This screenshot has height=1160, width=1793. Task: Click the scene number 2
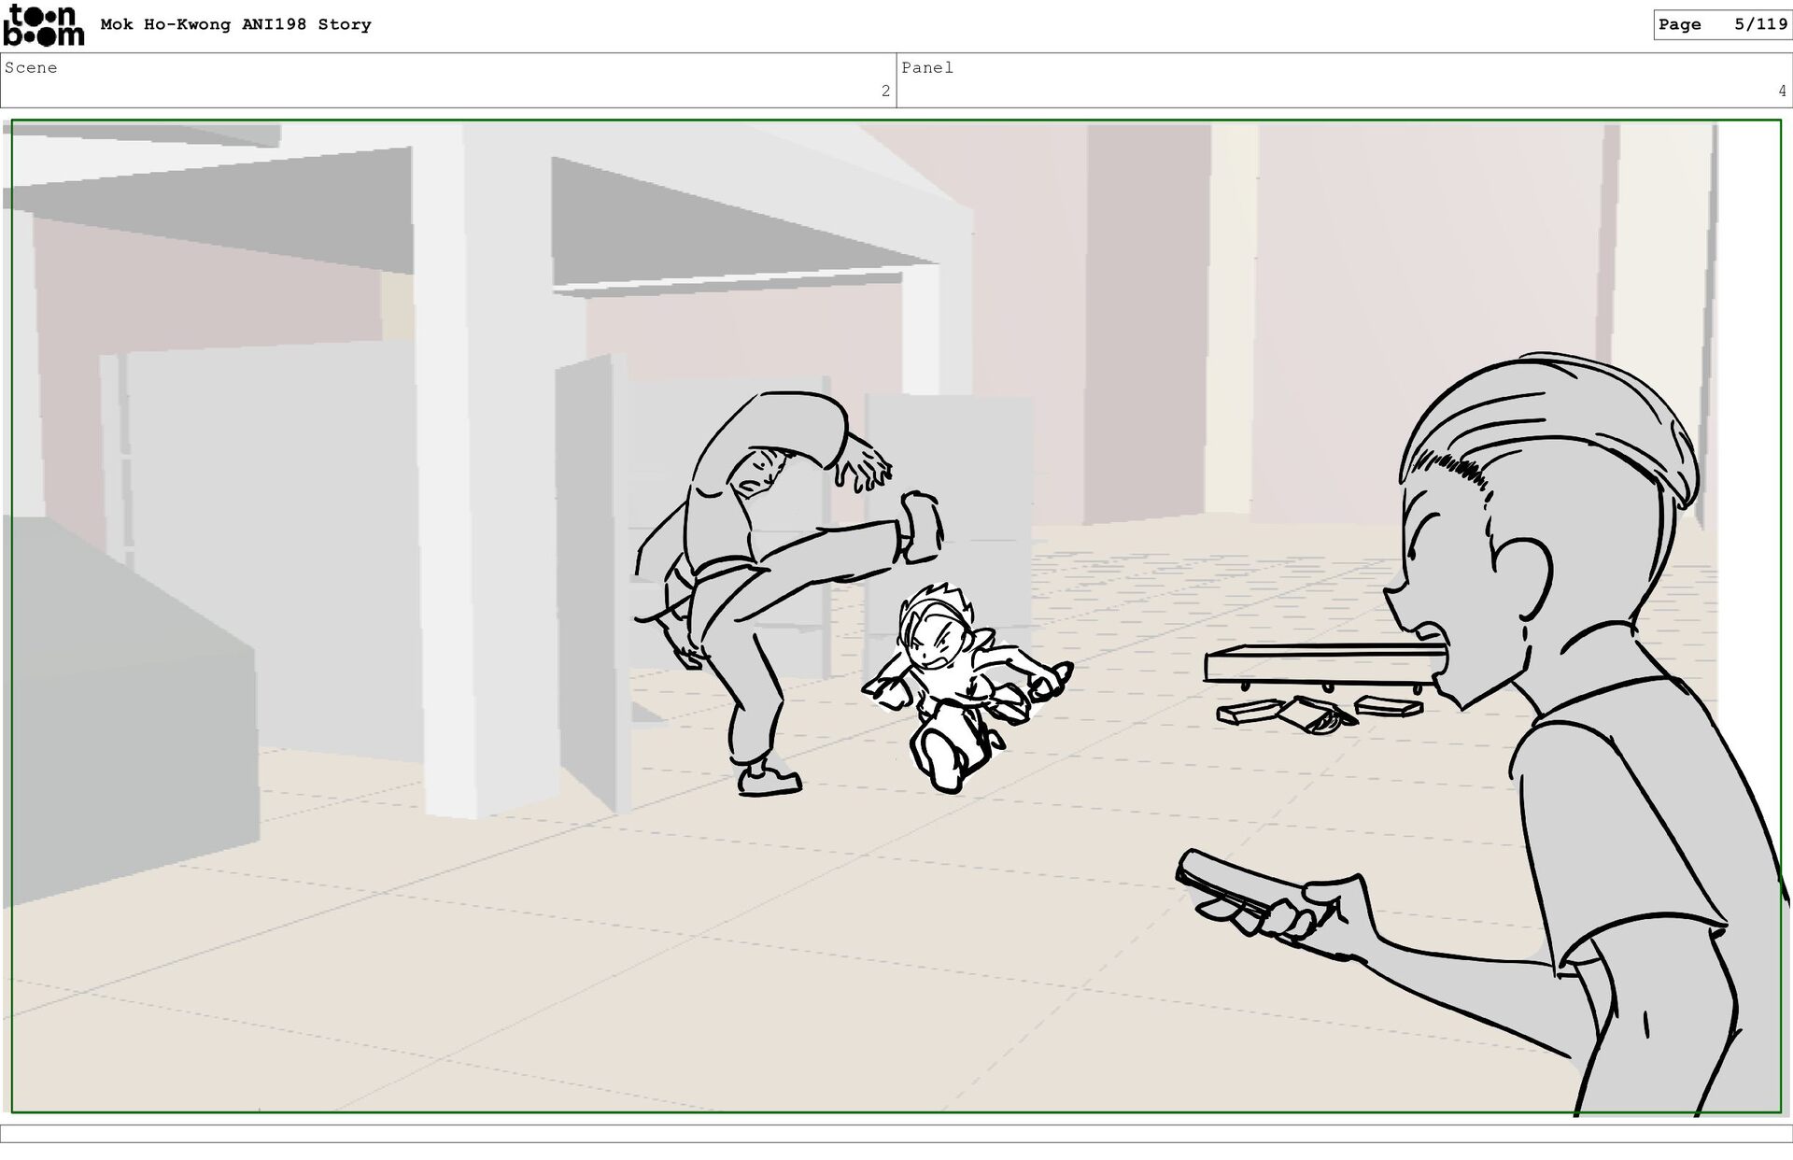(x=885, y=92)
